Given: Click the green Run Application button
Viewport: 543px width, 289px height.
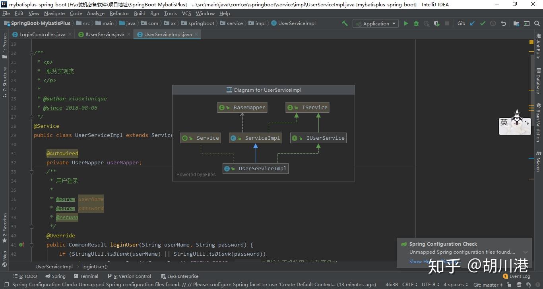Looking at the screenshot, I should point(406,23).
